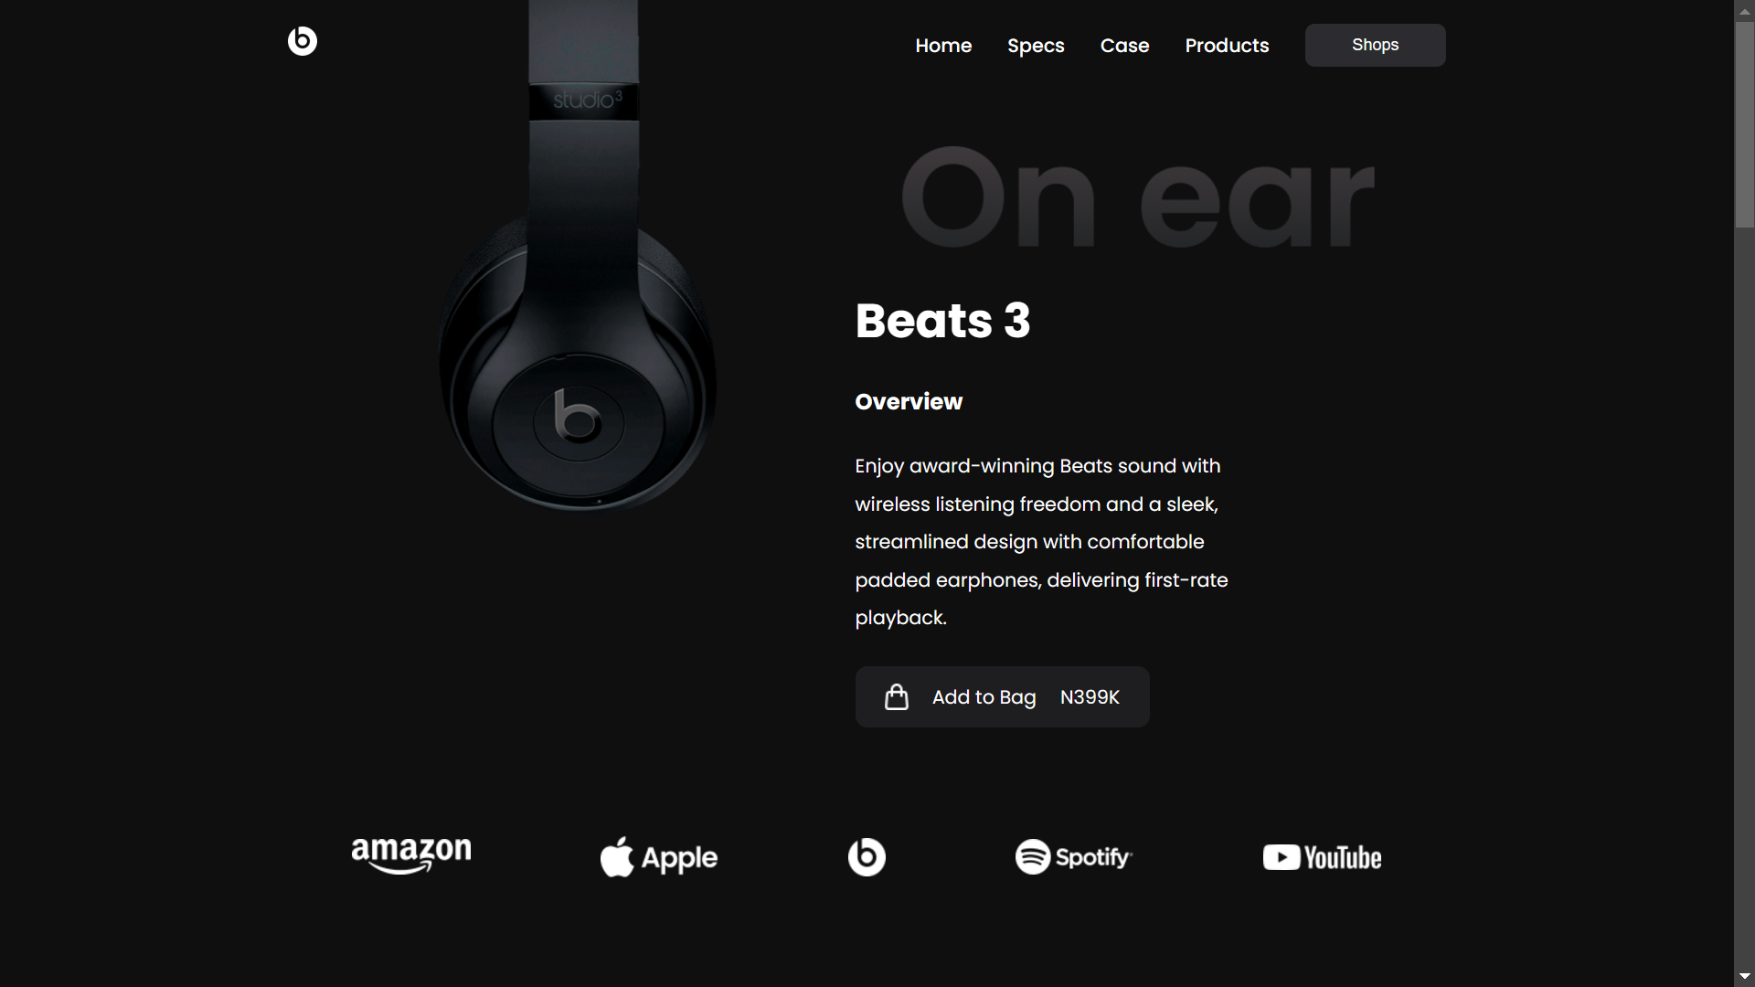The width and height of the screenshot is (1755, 987).
Task: Click the shopping bag icon
Action: [x=897, y=697]
